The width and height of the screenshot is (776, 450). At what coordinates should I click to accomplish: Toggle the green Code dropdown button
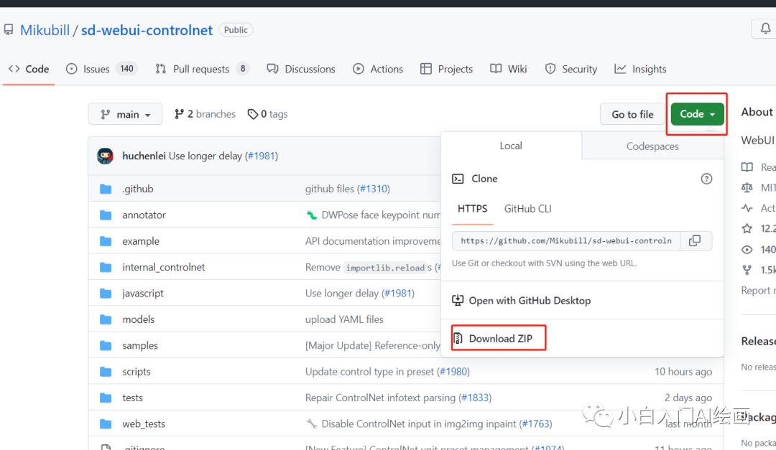[x=697, y=114]
